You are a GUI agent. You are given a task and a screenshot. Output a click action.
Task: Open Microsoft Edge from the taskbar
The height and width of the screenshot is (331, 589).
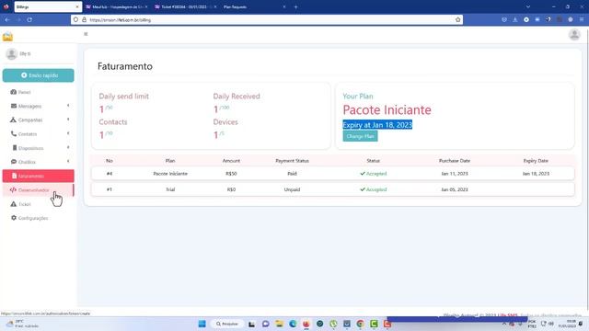(293, 324)
